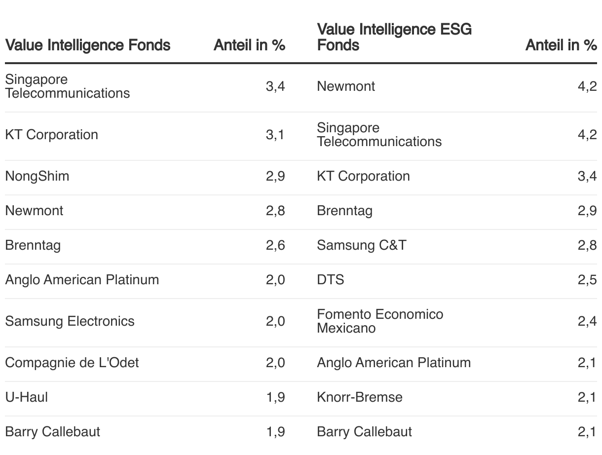Image resolution: width=602 pixels, height=455 pixels.
Task: Click the U-Haul 1,9 share value
Action: [275, 397]
